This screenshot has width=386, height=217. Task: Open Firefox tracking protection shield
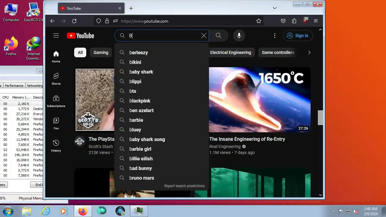click(99, 21)
